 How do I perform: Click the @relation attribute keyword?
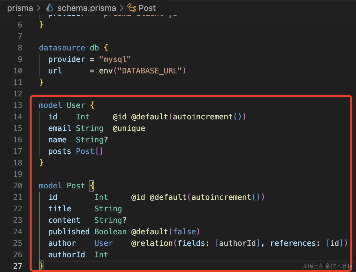pyautogui.click(x=152, y=243)
